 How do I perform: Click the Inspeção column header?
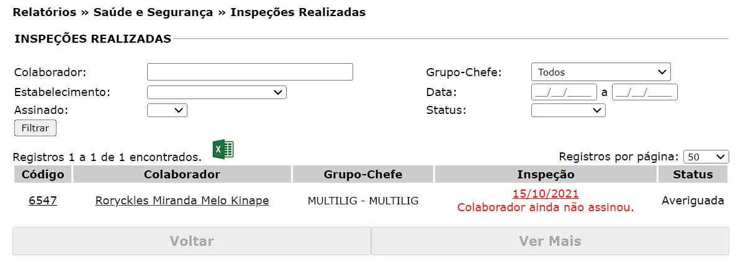coord(546,175)
